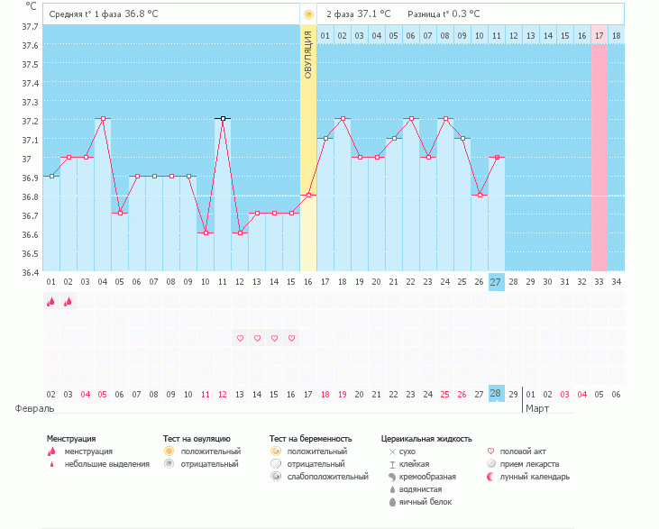Click the negative ovulation test legend icon
Viewport: 659px width, 529px height.
(169, 463)
